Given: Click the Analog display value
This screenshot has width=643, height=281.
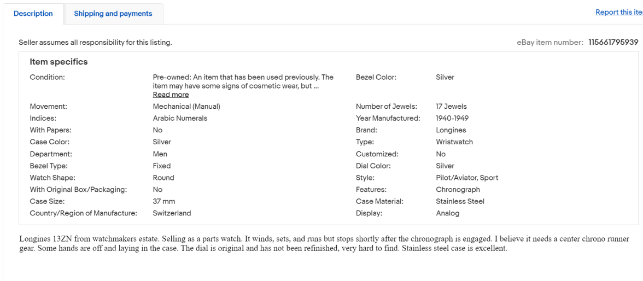Looking at the screenshot, I should [447, 213].
